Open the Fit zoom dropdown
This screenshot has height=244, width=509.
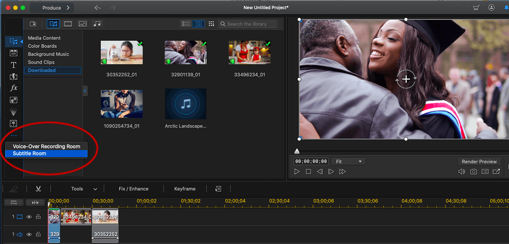[x=349, y=161]
